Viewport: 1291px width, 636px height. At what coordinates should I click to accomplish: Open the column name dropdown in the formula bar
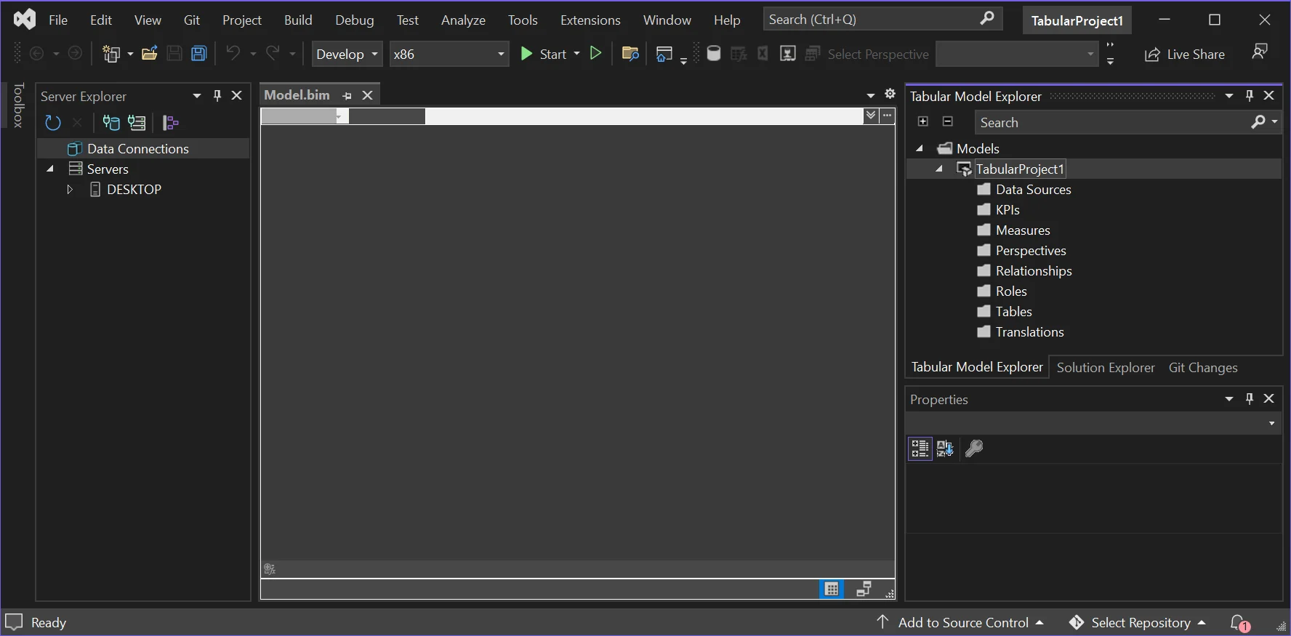tap(339, 116)
